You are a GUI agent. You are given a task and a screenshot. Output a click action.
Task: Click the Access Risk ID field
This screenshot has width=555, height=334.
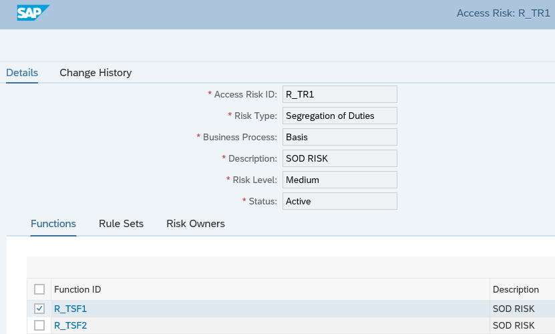(339, 94)
